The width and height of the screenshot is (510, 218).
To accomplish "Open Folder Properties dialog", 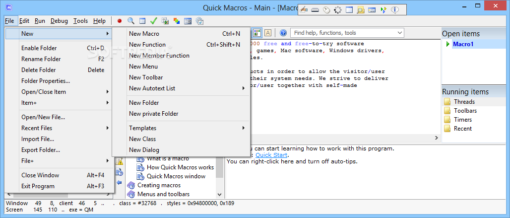I will [59, 81].
